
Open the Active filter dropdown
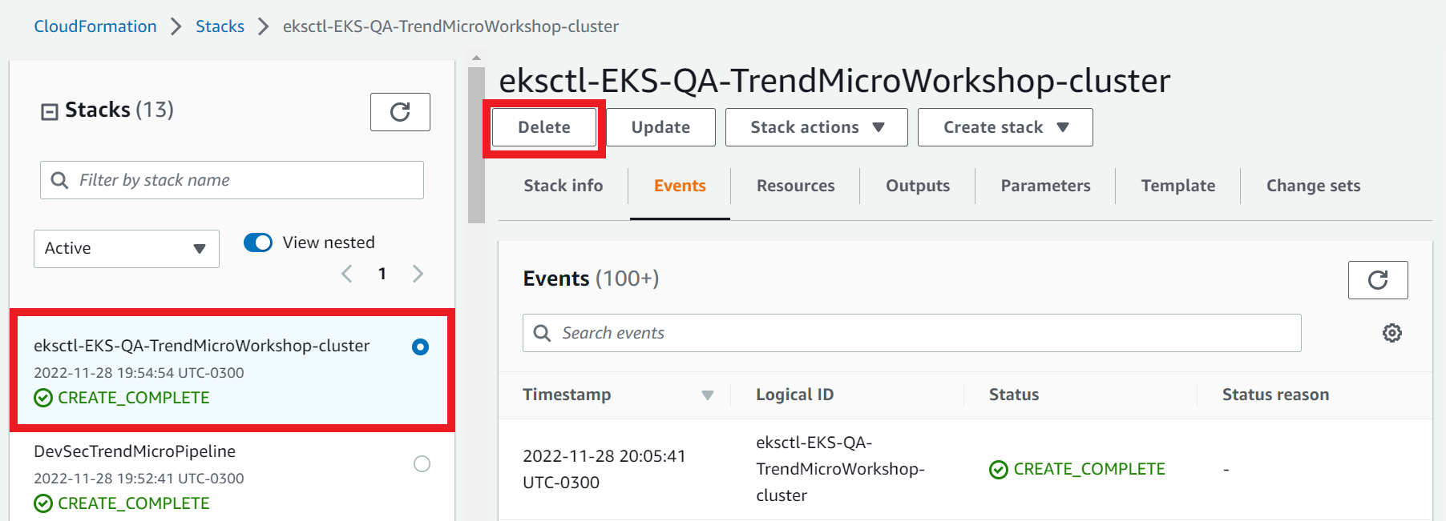click(127, 249)
